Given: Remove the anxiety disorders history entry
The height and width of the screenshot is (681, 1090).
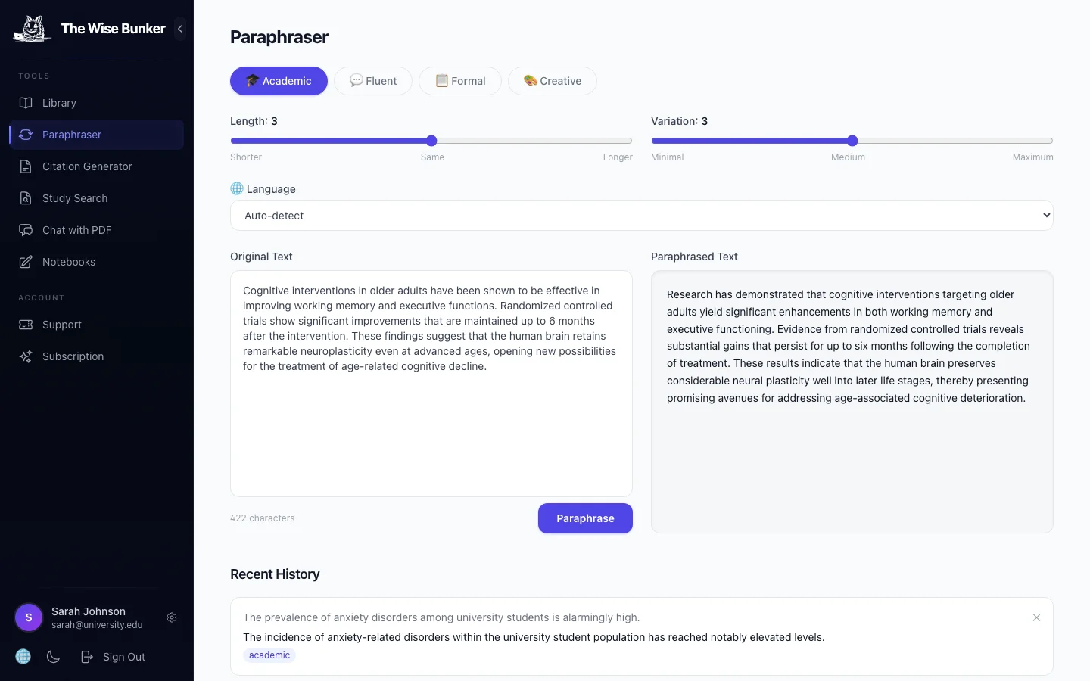Looking at the screenshot, I should [1036, 617].
